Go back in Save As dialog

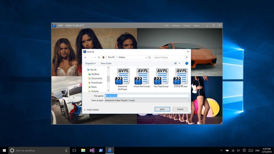[x=85, y=57]
